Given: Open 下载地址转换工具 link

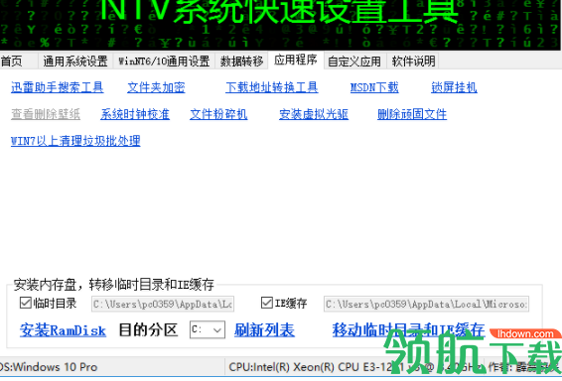Looking at the screenshot, I should tap(272, 87).
